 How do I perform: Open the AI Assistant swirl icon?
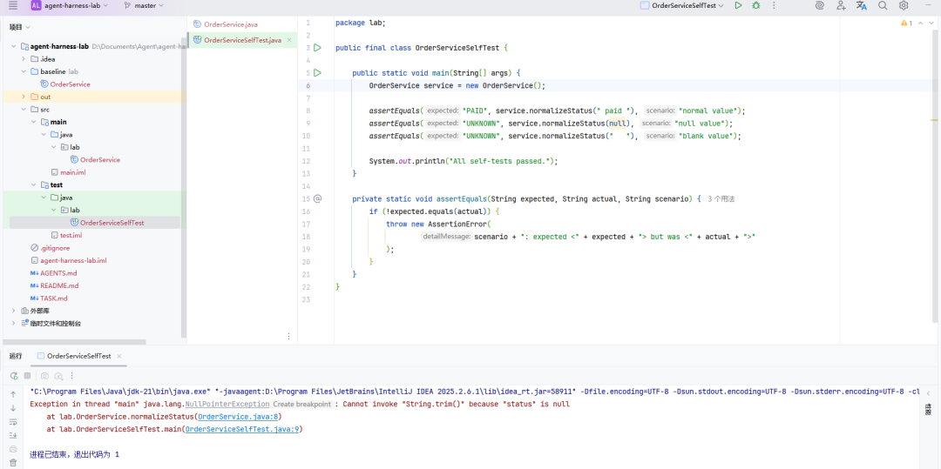820,5
